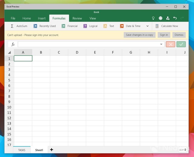
Task: Select row 16 header
Action: click(9, 139)
